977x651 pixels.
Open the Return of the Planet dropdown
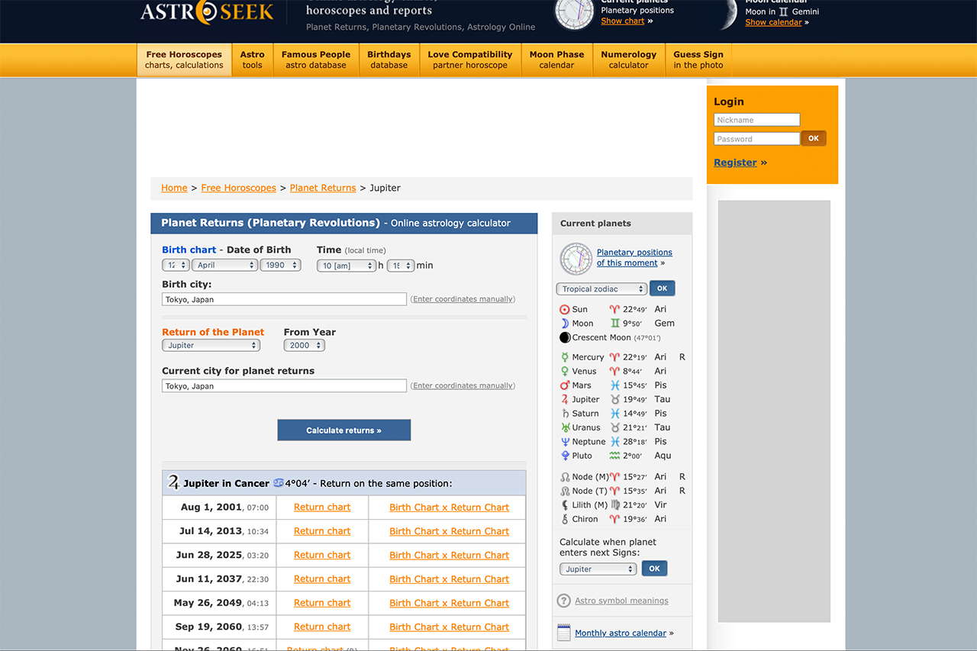point(211,346)
